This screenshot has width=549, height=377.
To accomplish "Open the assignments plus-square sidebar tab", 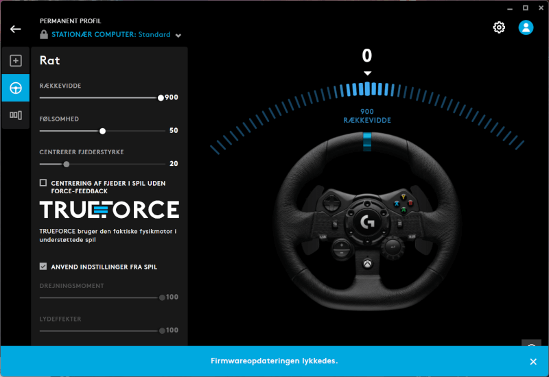I will 15,60.
